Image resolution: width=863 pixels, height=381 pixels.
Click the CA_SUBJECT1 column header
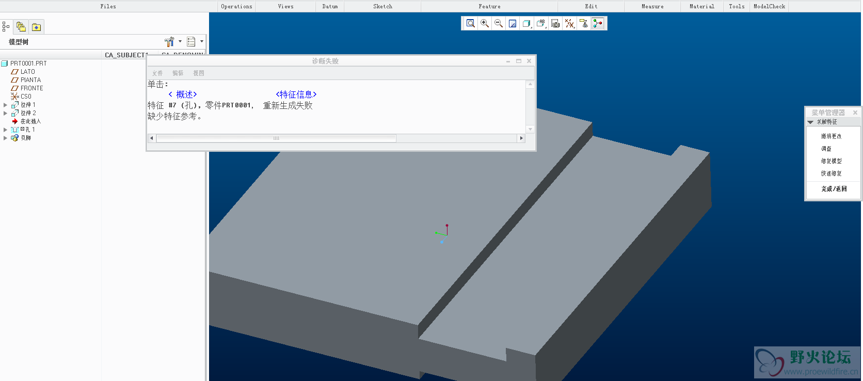click(x=126, y=55)
